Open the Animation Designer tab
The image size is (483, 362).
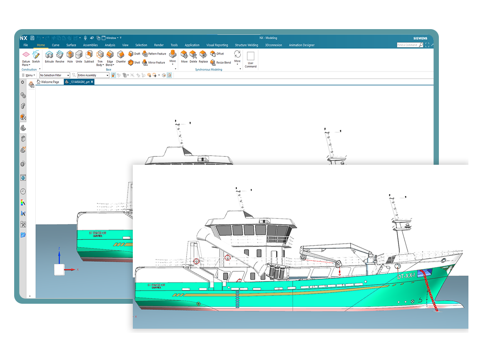coord(301,45)
